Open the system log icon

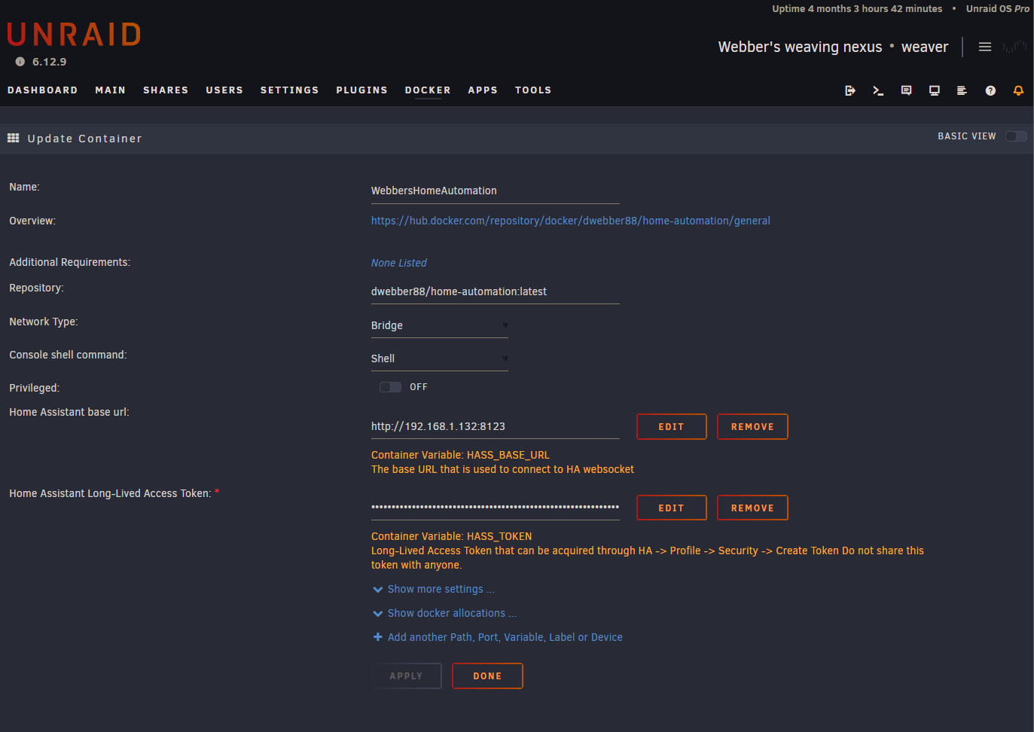[962, 90]
